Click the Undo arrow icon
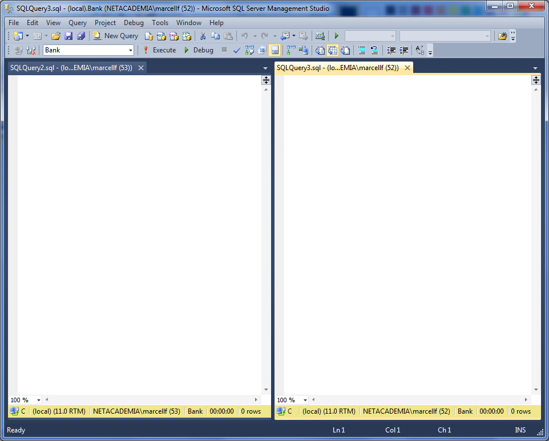The width and height of the screenshot is (549, 441). (245, 36)
